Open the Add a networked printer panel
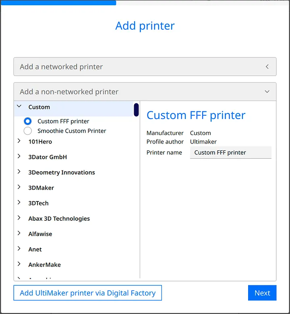Viewport: 290px width, 314px height. (145, 67)
